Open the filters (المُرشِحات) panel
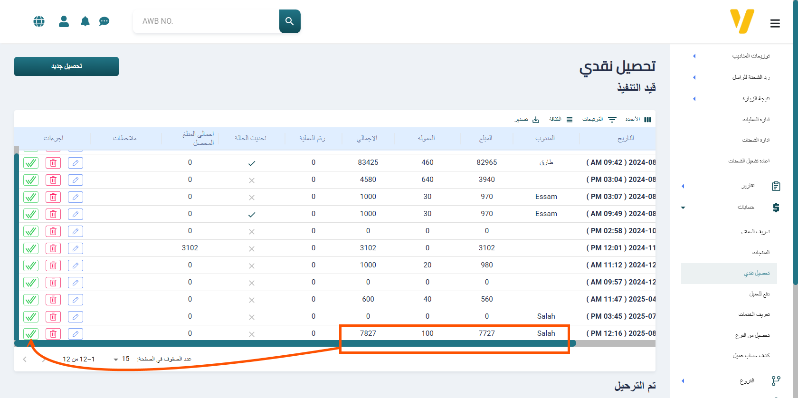Image resolution: width=798 pixels, height=398 pixels. pos(599,120)
